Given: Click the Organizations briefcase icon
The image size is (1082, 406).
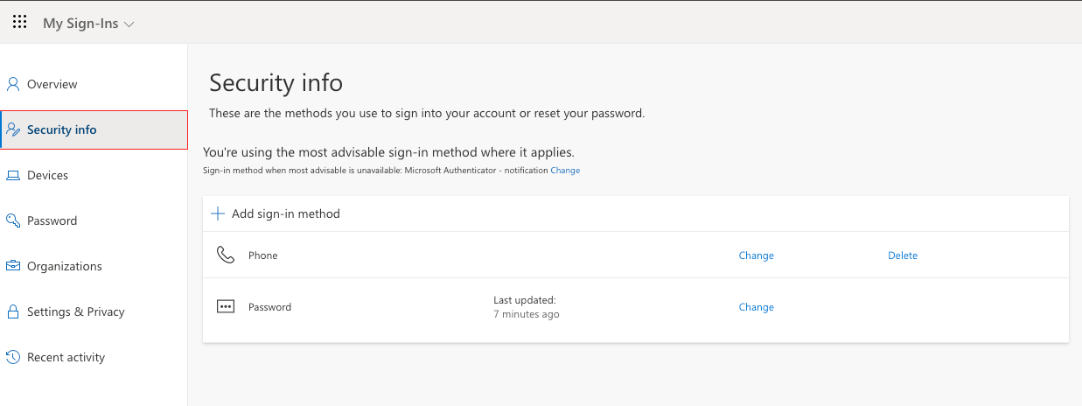Looking at the screenshot, I should coord(13,266).
